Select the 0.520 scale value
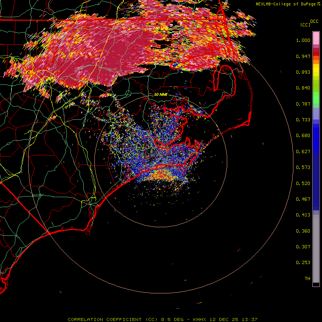The width and height of the screenshot is (322, 322). [x=303, y=183]
